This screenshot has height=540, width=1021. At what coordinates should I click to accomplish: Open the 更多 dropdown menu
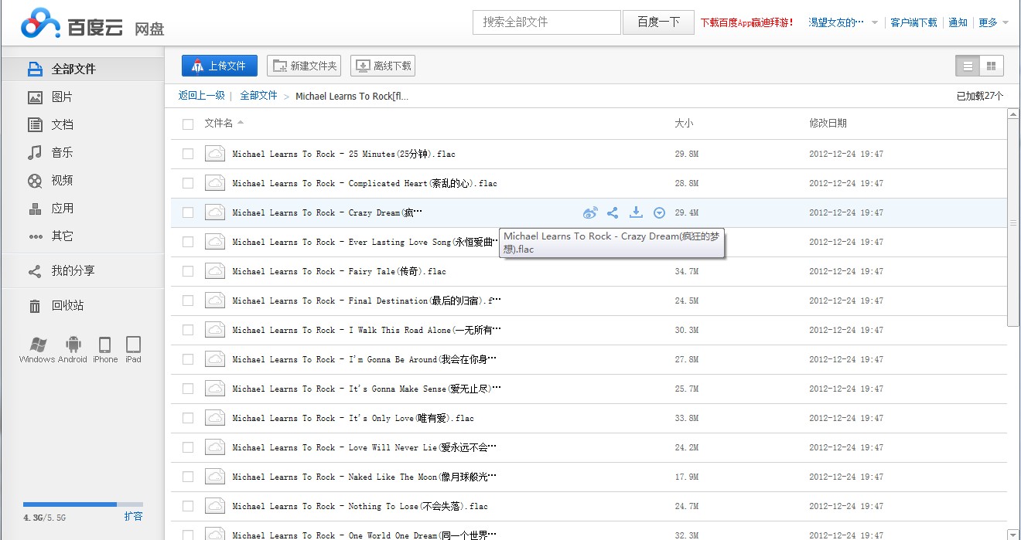(993, 22)
